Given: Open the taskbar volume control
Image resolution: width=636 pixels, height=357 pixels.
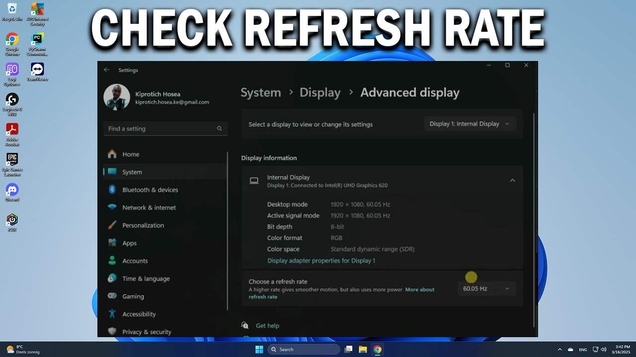Looking at the screenshot, I should click(x=604, y=350).
